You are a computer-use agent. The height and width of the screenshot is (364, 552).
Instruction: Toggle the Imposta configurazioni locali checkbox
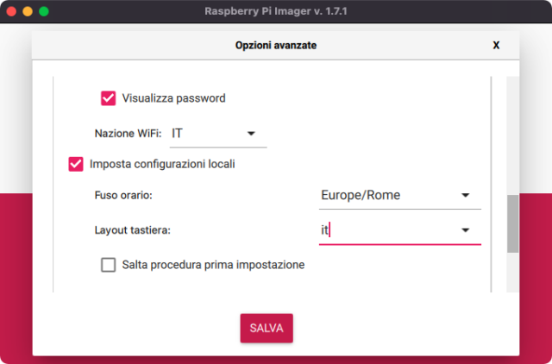(76, 164)
